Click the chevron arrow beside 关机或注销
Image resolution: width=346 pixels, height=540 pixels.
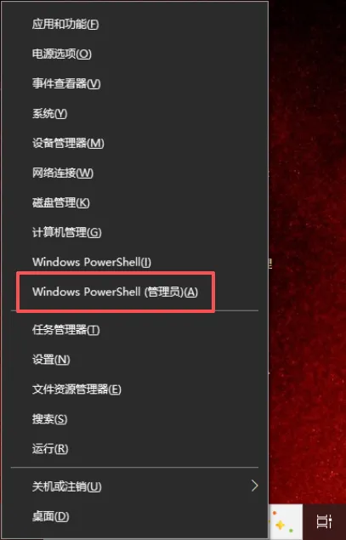click(254, 486)
